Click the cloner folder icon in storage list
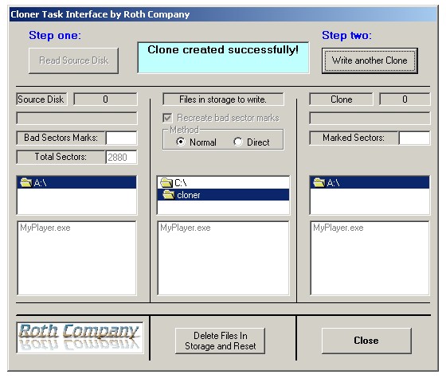The height and width of the screenshot is (378, 446). point(169,195)
